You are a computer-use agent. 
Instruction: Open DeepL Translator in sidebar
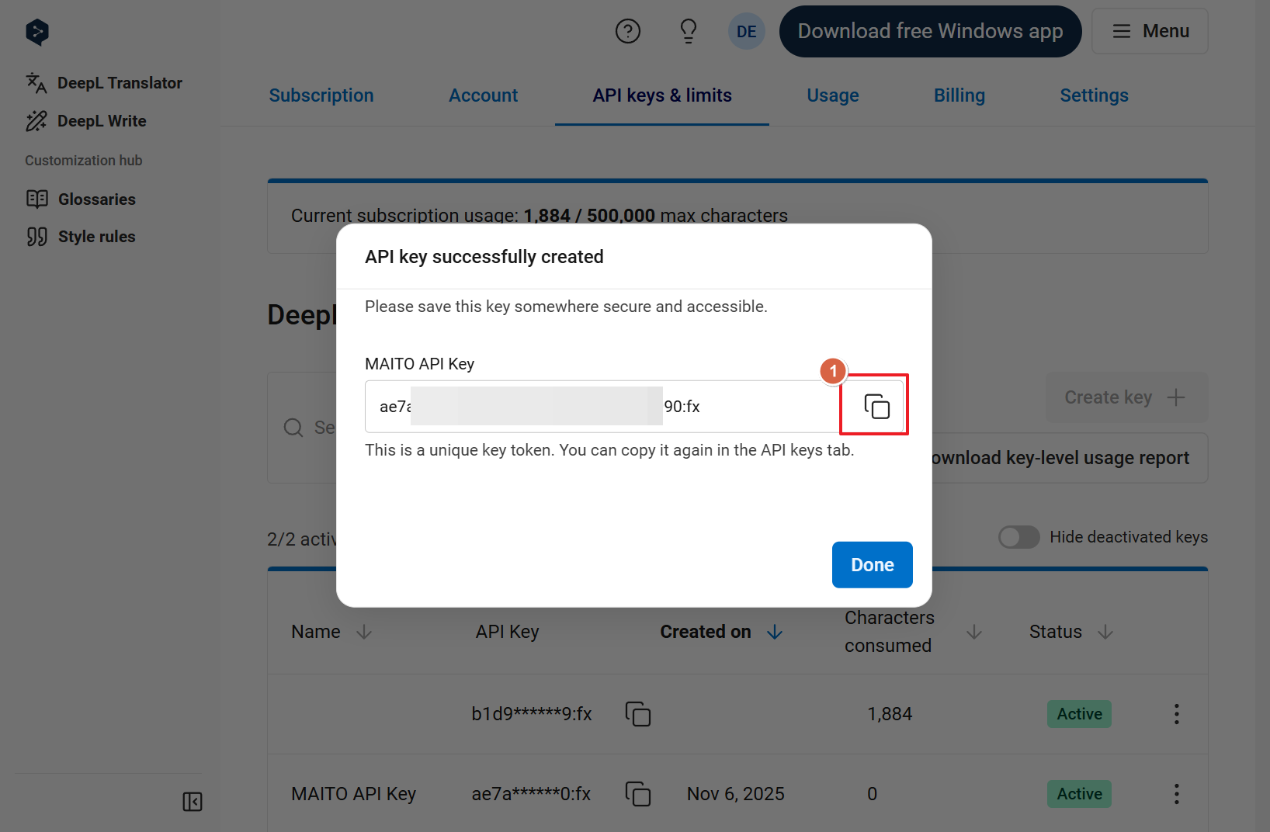point(104,83)
